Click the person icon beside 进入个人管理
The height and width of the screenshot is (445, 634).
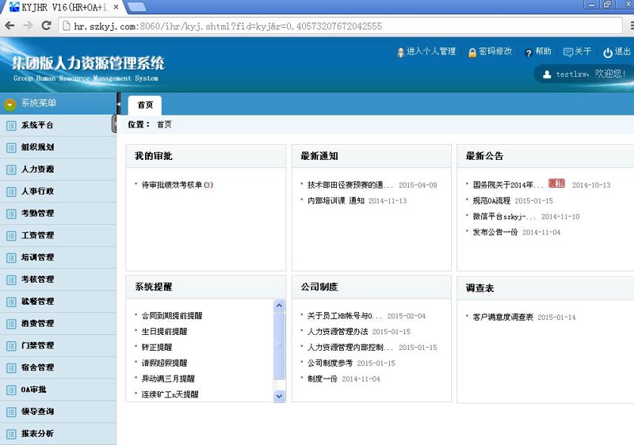pos(400,52)
